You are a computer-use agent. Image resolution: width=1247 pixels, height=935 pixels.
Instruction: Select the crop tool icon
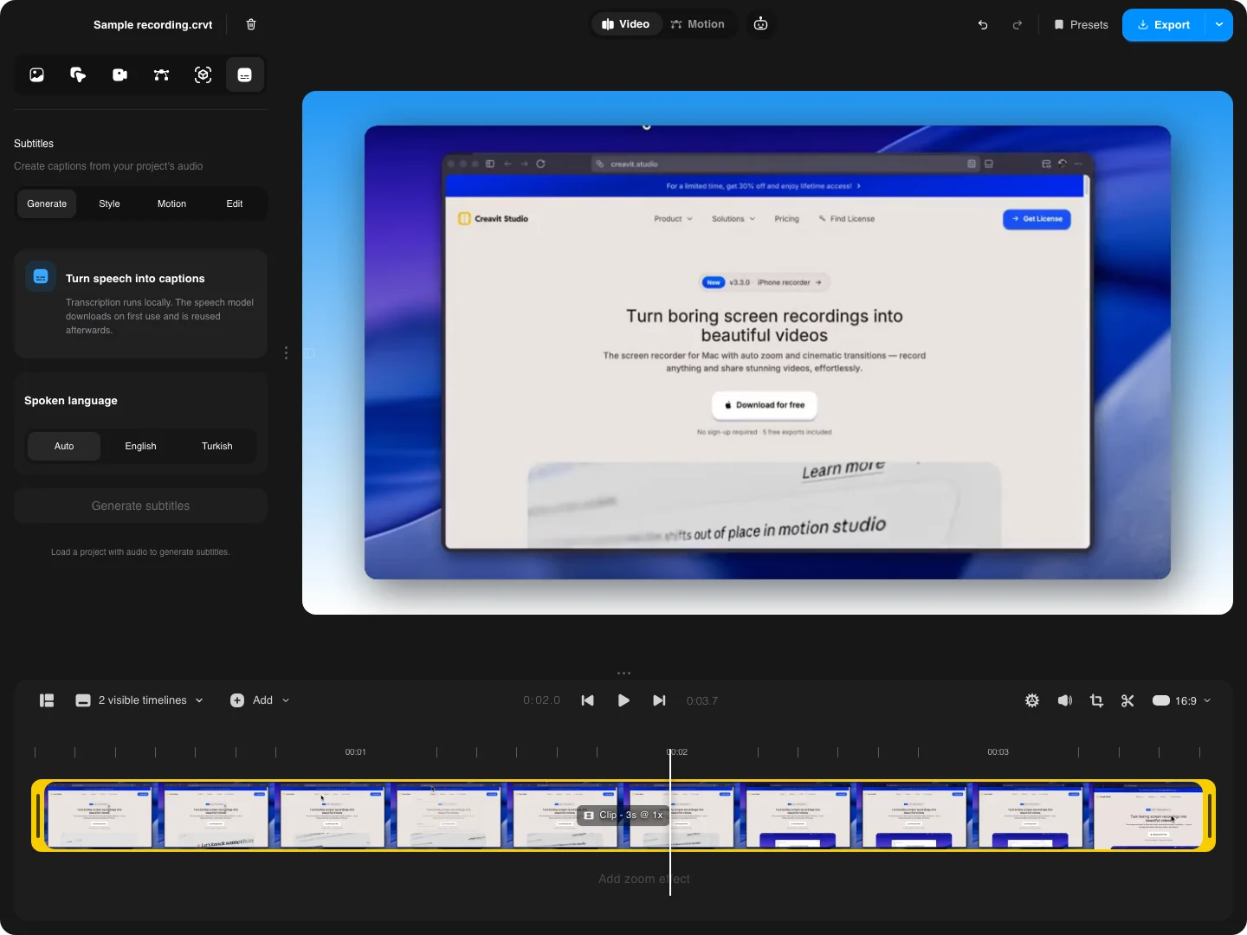pyautogui.click(x=1096, y=700)
